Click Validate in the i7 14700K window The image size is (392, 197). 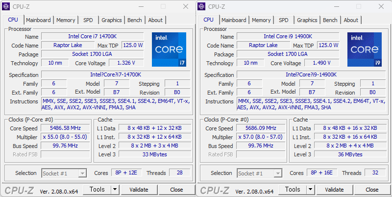click(139, 190)
